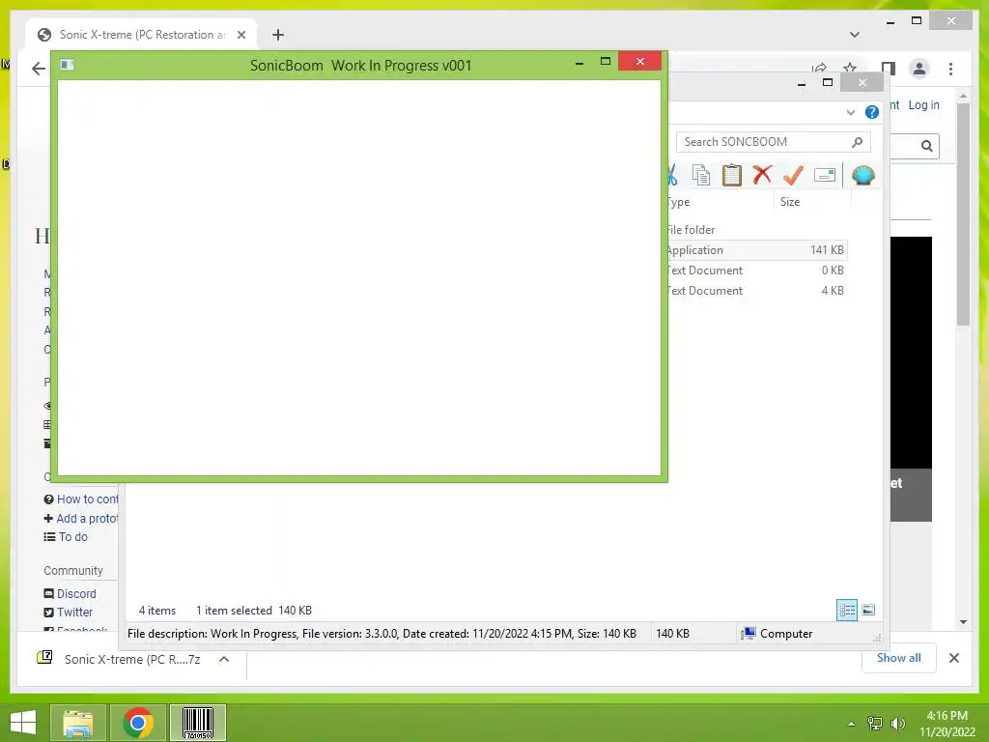Open the To do link
Screen dimensions: 989x742
67,537
